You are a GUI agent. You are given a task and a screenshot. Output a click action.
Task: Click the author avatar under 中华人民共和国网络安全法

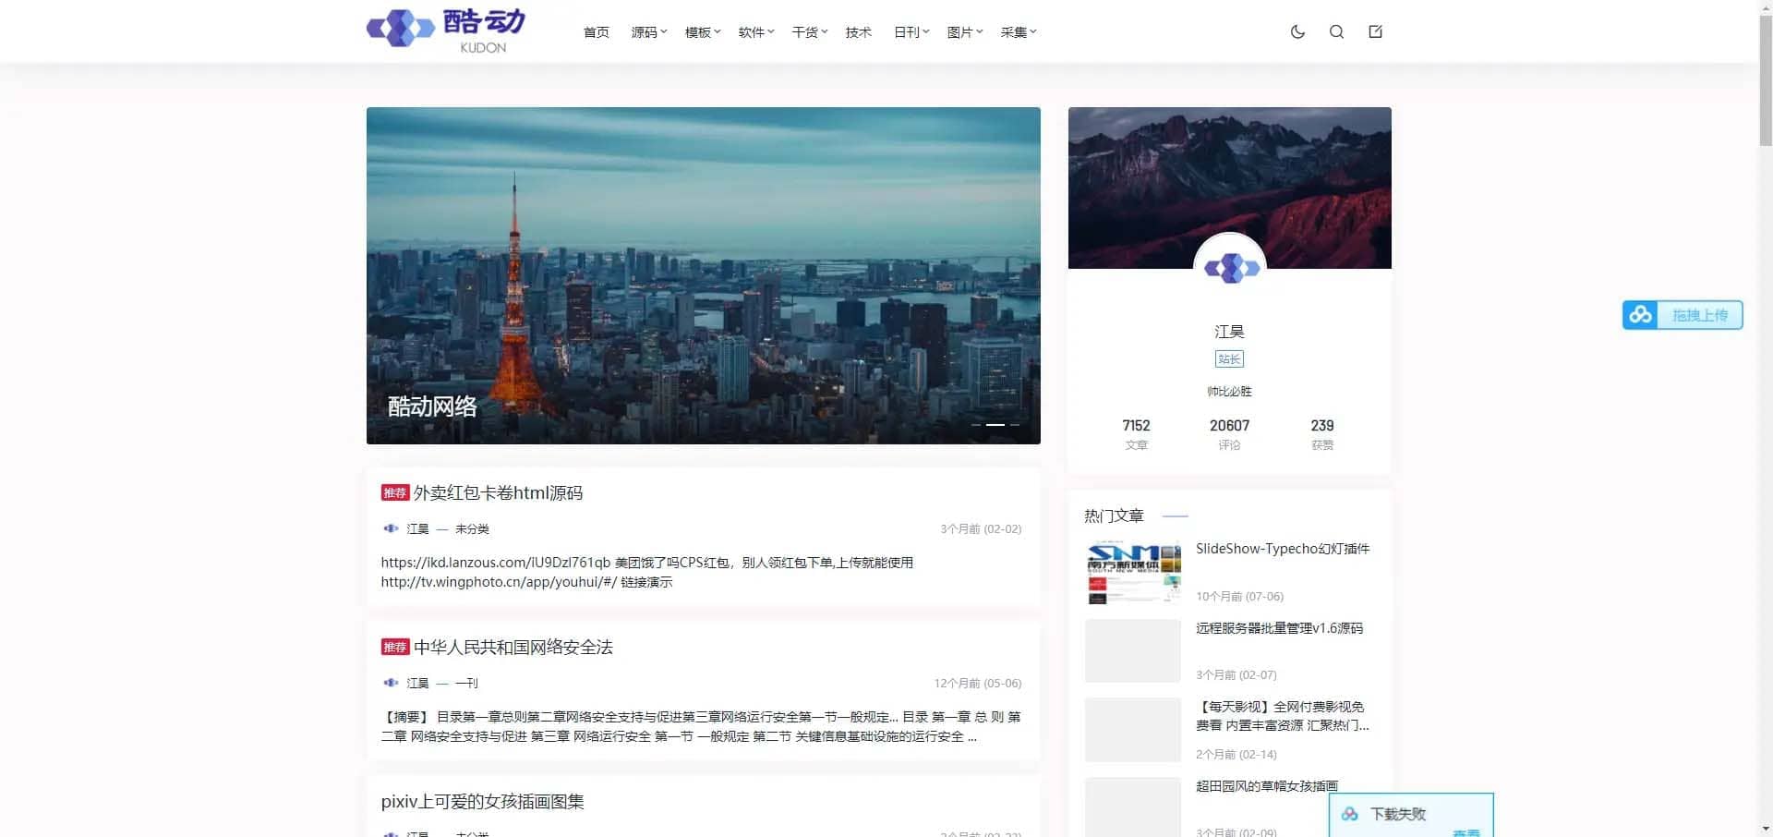coord(391,683)
